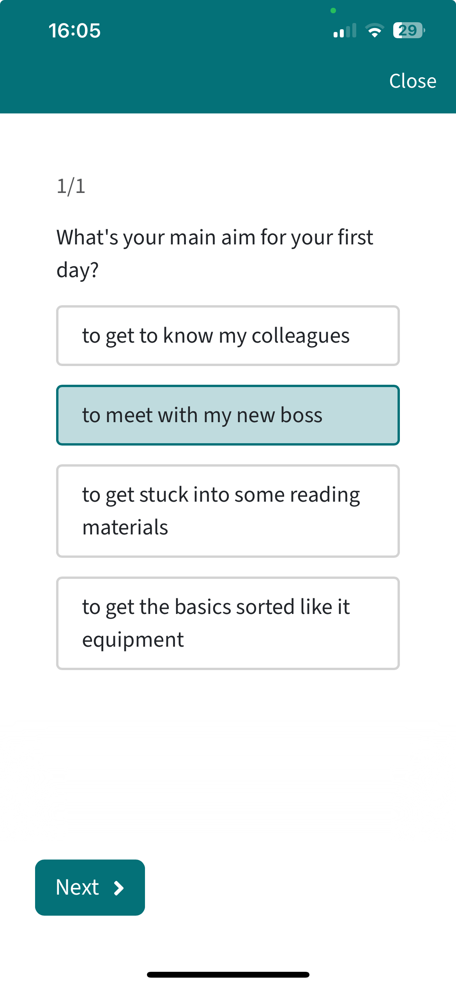Tap 'Next' label text on the button
The image size is (456, 987).
78,887
